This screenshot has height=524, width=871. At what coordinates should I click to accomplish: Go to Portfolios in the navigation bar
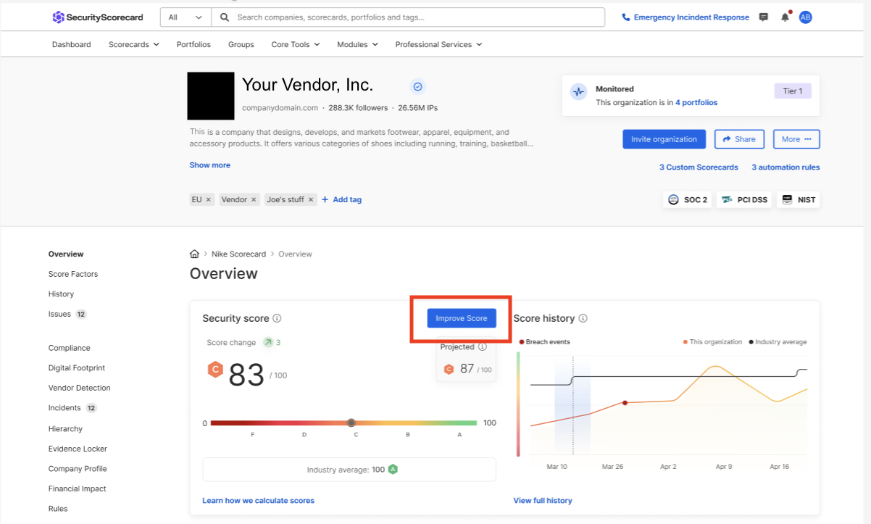(x=193, y=44)
